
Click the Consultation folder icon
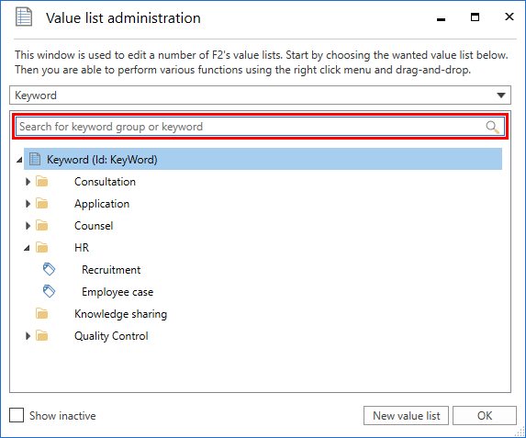tap(42, 182)
